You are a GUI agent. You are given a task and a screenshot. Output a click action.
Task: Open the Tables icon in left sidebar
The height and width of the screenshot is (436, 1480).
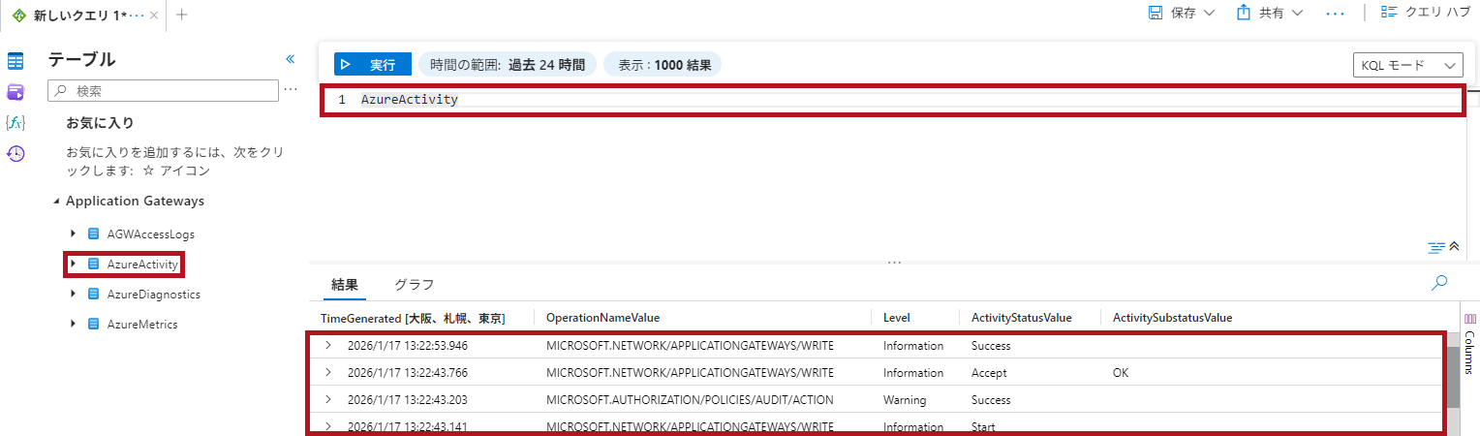(x=15, y=61)
